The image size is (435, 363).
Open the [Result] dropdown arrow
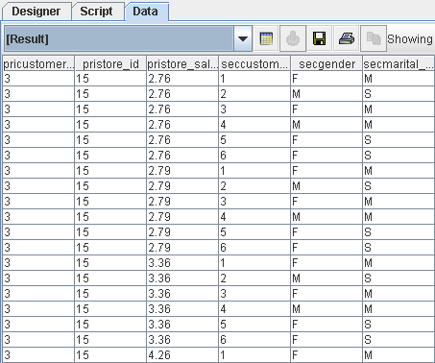point(243,38)
